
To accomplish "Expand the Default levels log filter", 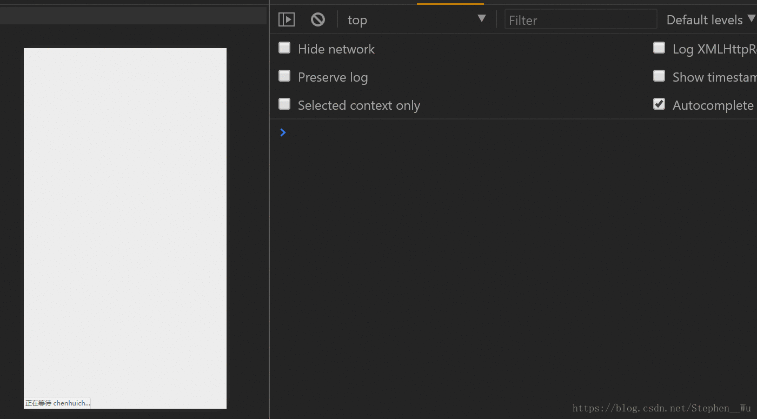I will tap(709, 20).
